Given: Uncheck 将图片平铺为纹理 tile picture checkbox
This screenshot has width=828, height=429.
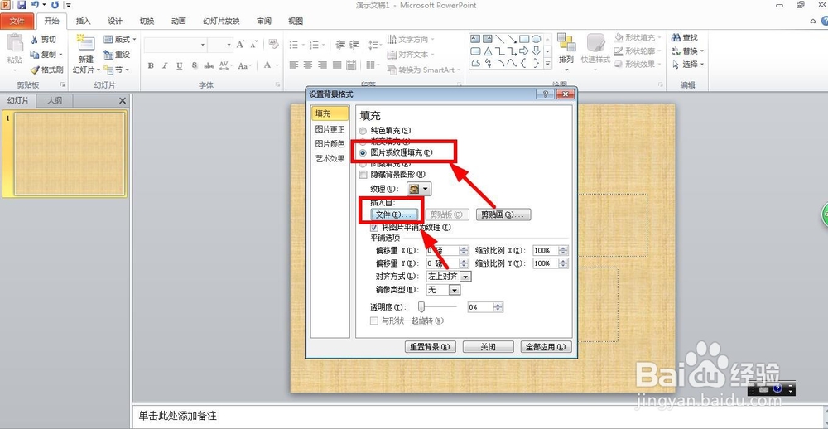Looking at the screenshot, I should tap(374, 228).
